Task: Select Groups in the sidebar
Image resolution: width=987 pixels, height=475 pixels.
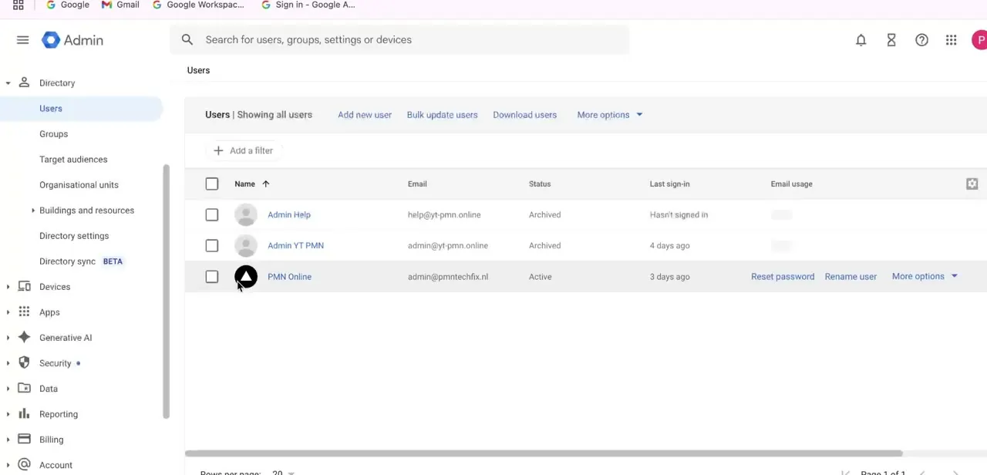Action: (x=53, y=133)
